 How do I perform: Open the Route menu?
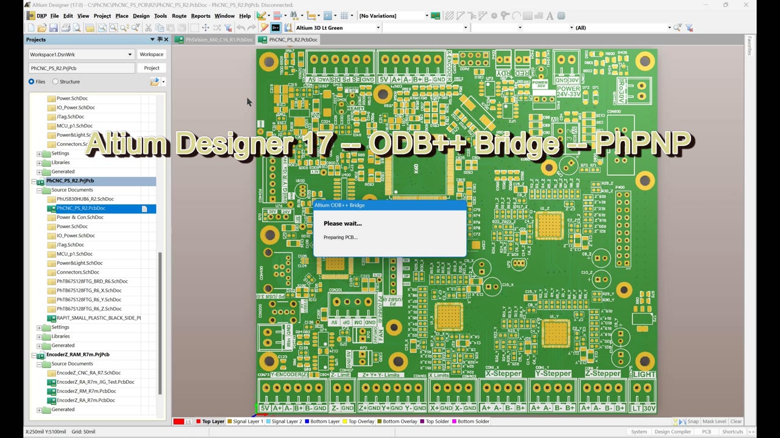click(179, 16)
